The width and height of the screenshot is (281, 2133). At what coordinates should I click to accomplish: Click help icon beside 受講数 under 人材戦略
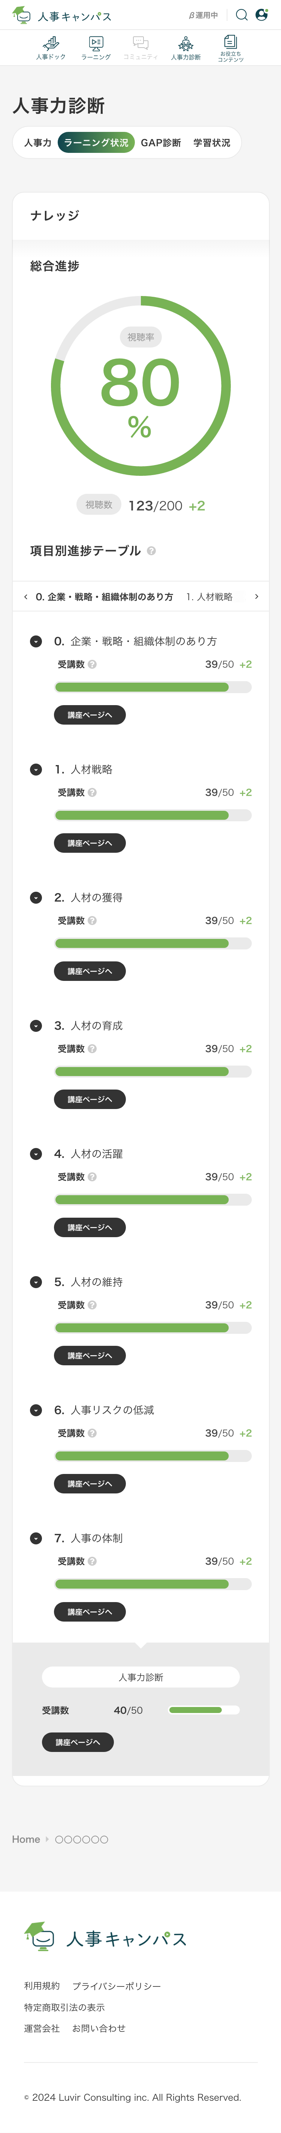tap(92, 792)
